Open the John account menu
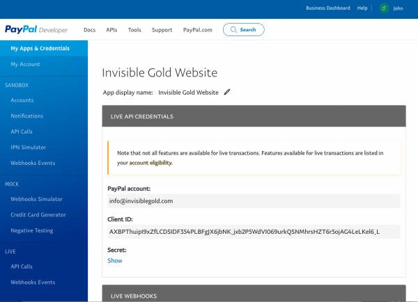418x302 pixels. click(398, 8)
